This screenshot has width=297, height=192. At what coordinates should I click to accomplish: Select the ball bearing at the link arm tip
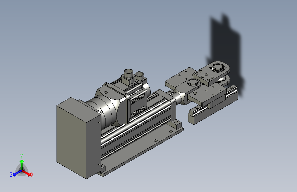point(218,68)
